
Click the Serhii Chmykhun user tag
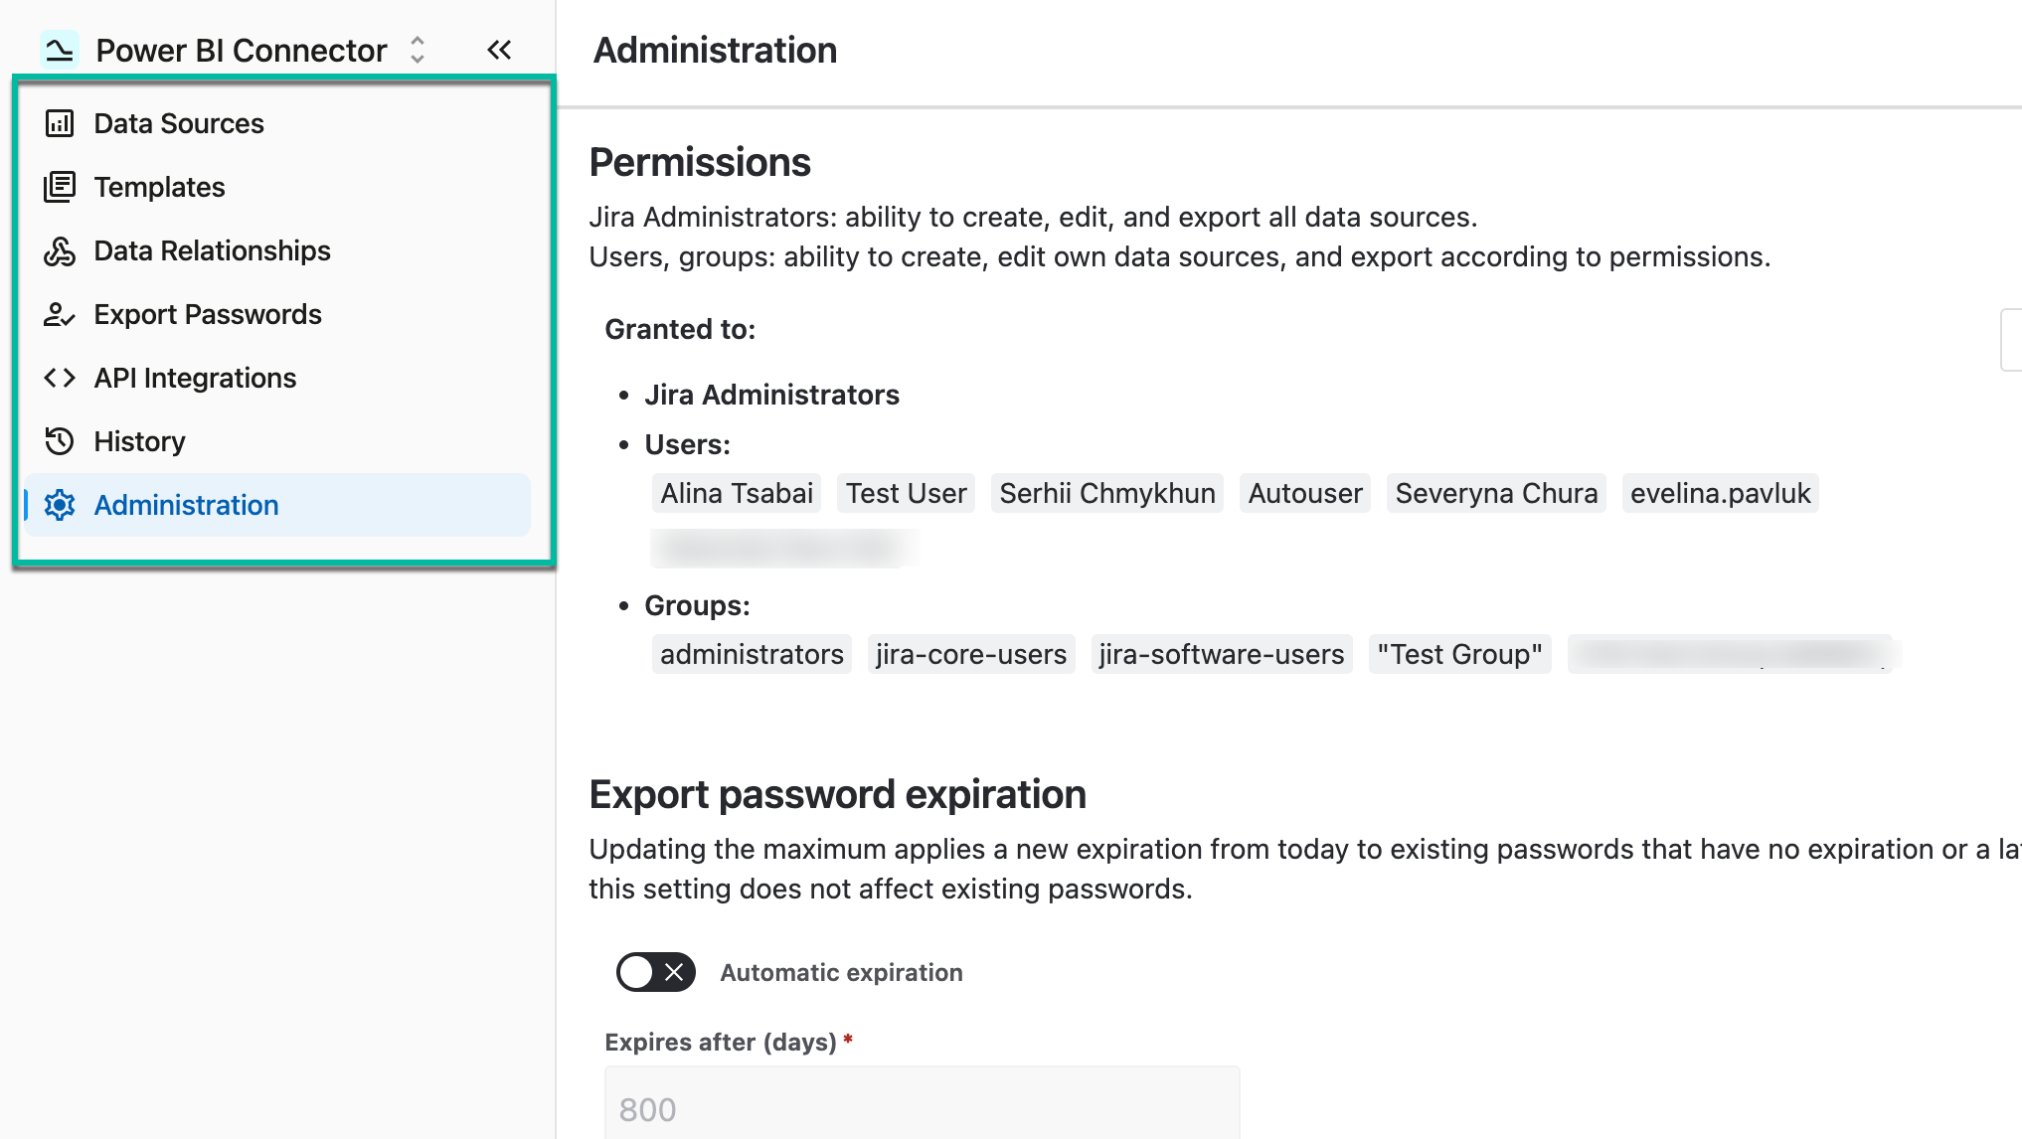tap(1106, 493)
